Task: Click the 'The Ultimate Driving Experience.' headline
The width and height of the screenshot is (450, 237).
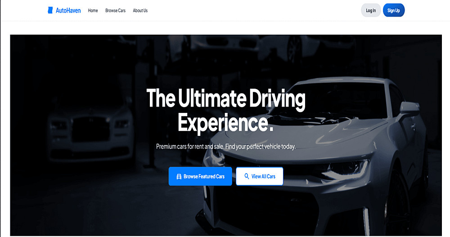Action: [x=225, y=110]
